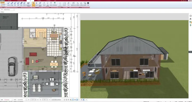This screenshot has height=102, width=192.
Task: Open the materials palette icon in right sidebar
Action: (190, 22)
